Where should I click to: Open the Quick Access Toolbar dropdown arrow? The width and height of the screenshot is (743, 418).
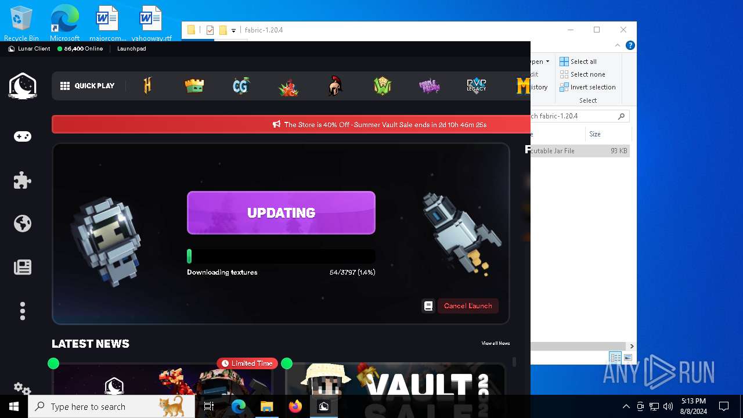pos(233,31)
